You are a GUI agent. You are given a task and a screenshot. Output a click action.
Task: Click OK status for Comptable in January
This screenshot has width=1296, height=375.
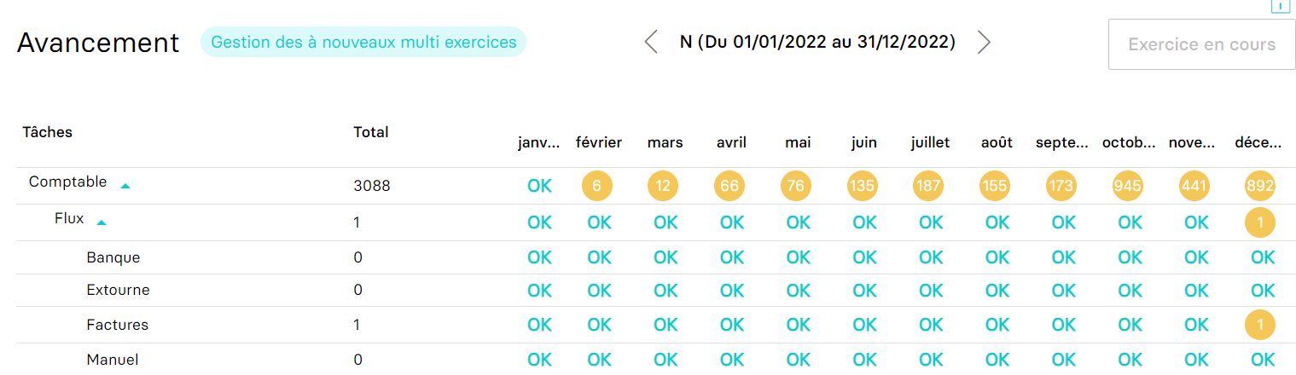(539, 186)
